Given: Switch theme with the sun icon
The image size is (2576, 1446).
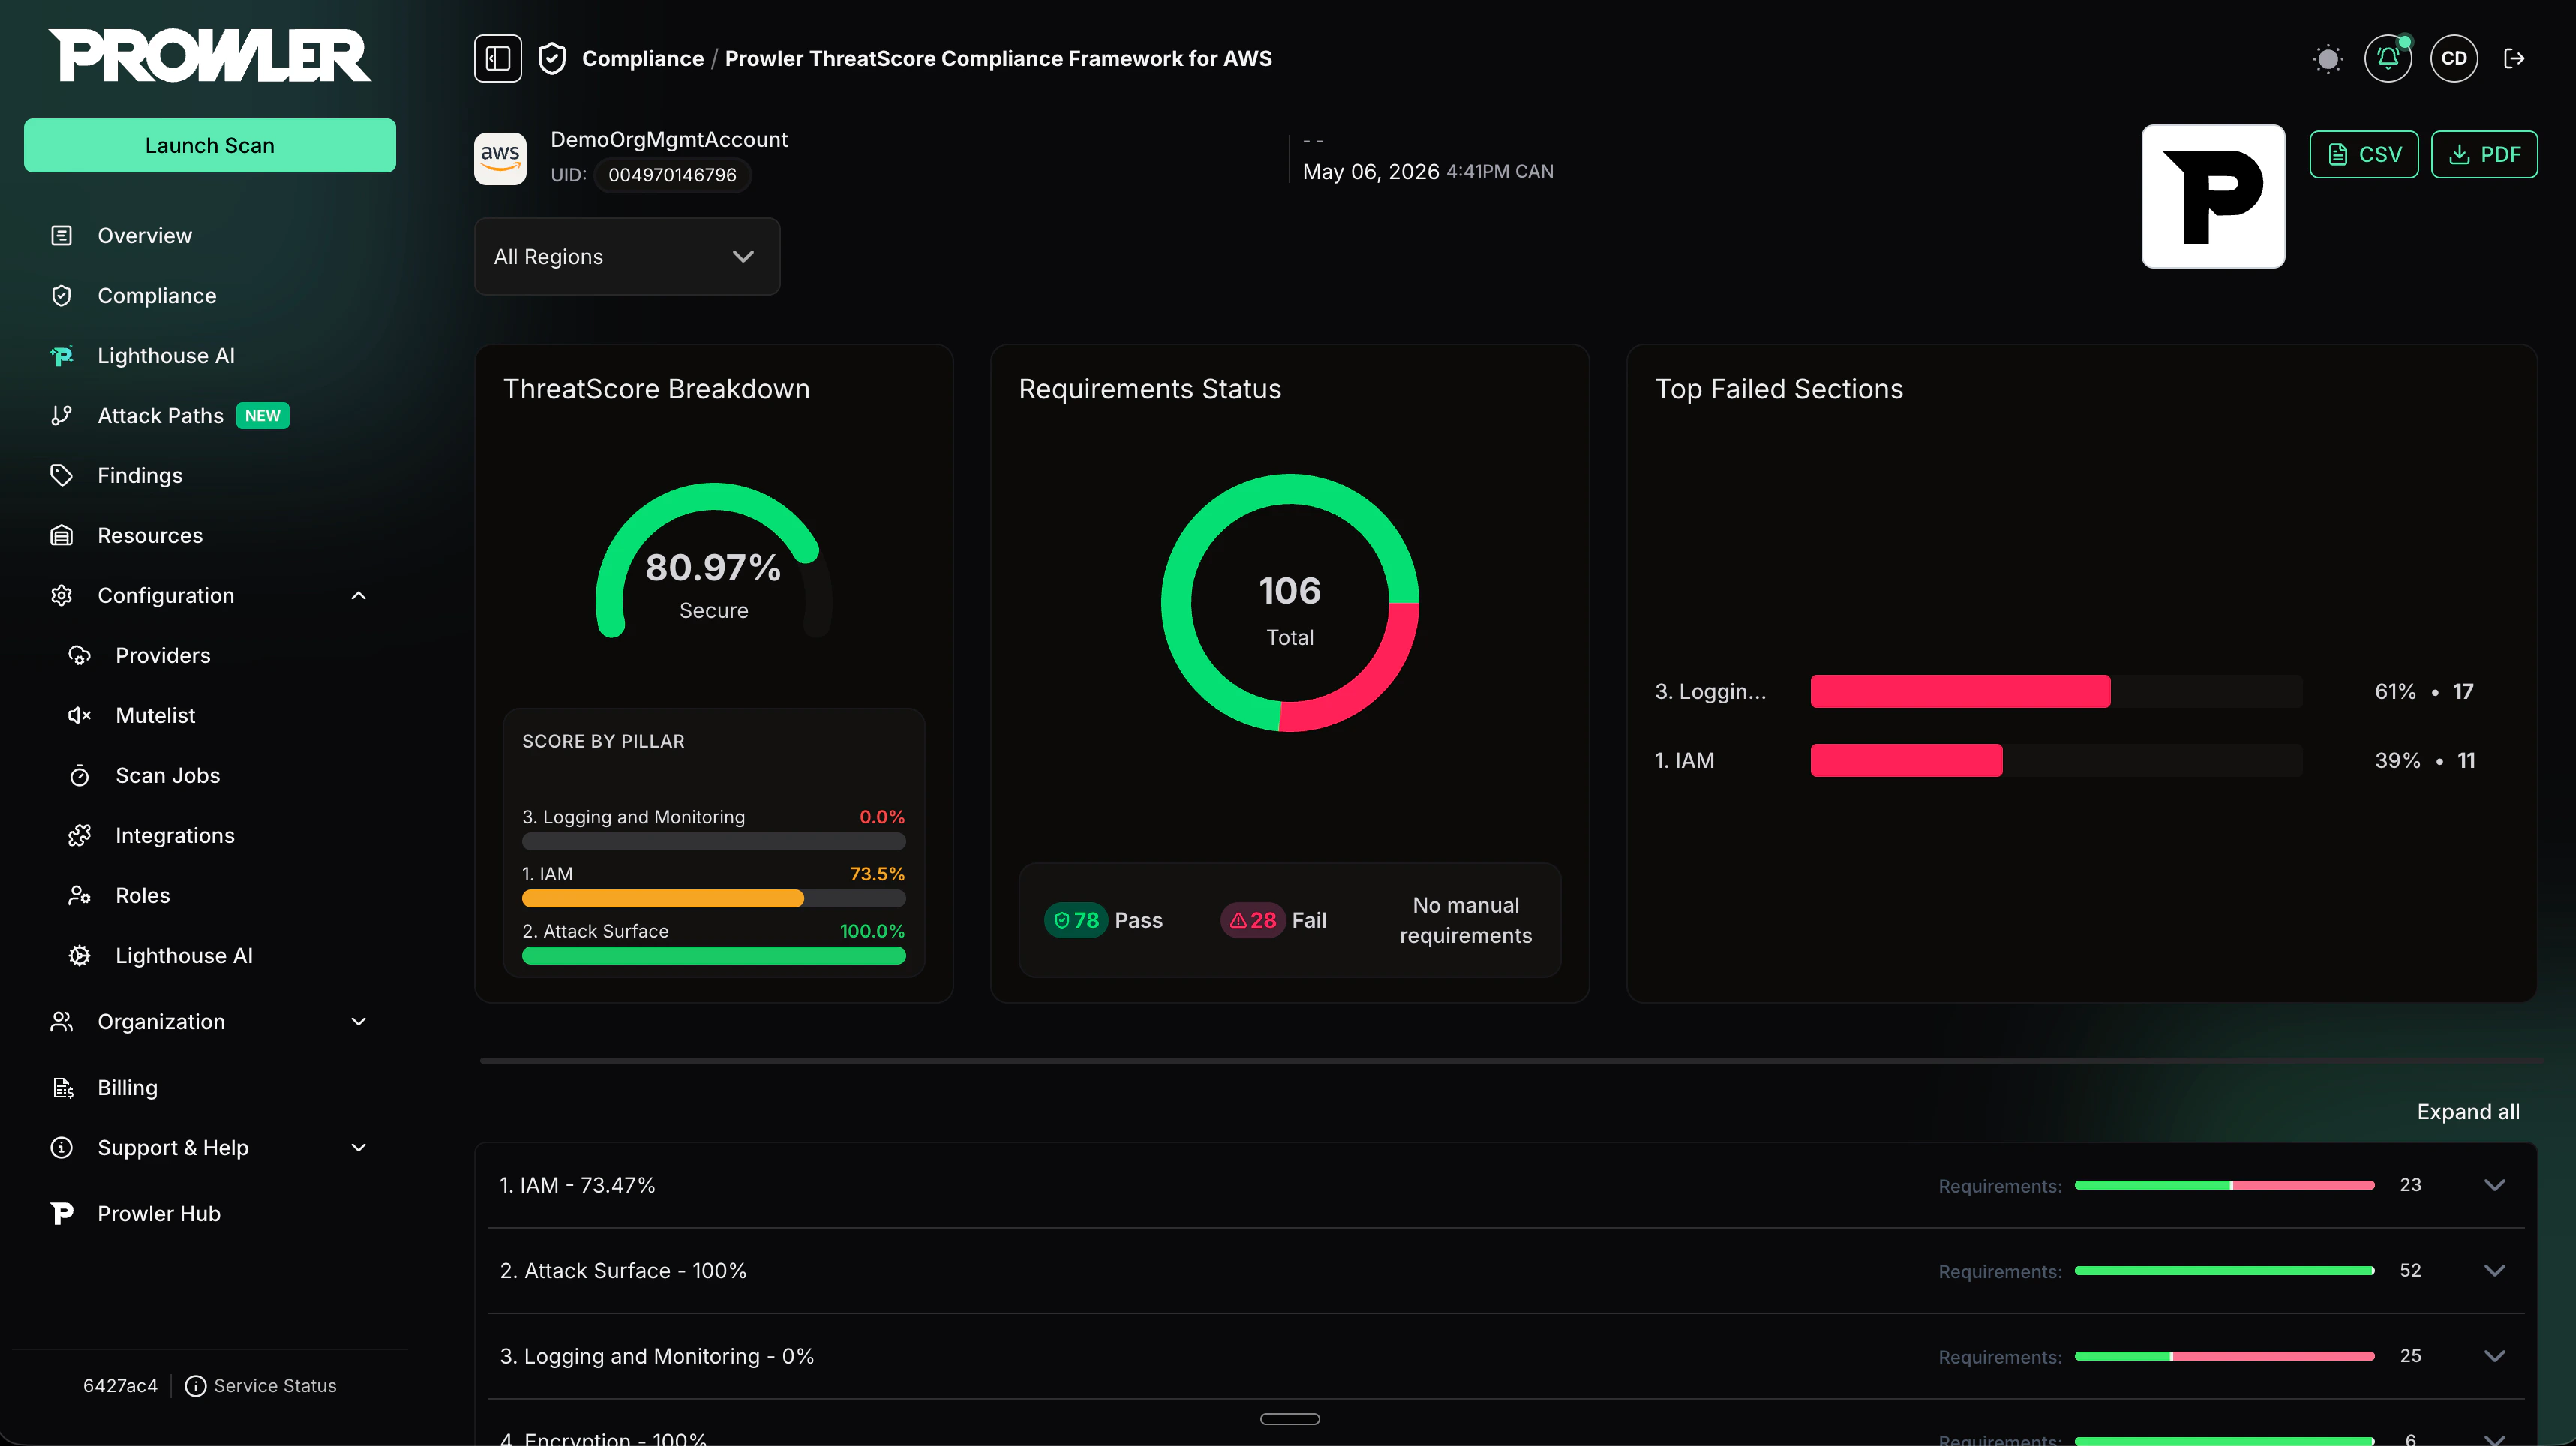Looking at the screenshot, I should coord(2328,59).
